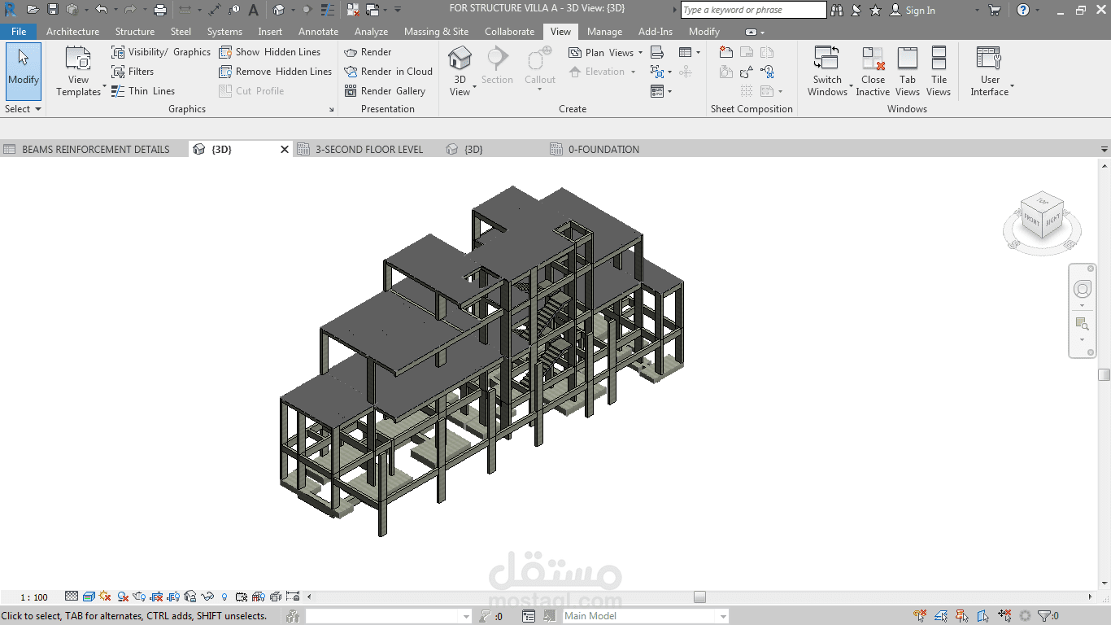Screen dimensions: 1111x625
Task: Start Render tool teapot icon
Action: click(368, 52)
